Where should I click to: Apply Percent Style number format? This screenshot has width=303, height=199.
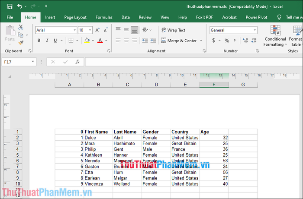pyautogui.click(x=226, y=41)
